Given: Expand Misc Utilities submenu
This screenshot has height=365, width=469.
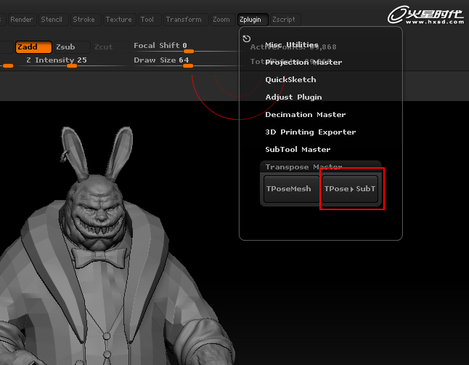Looking at the screenshot, I should point(292,45).
